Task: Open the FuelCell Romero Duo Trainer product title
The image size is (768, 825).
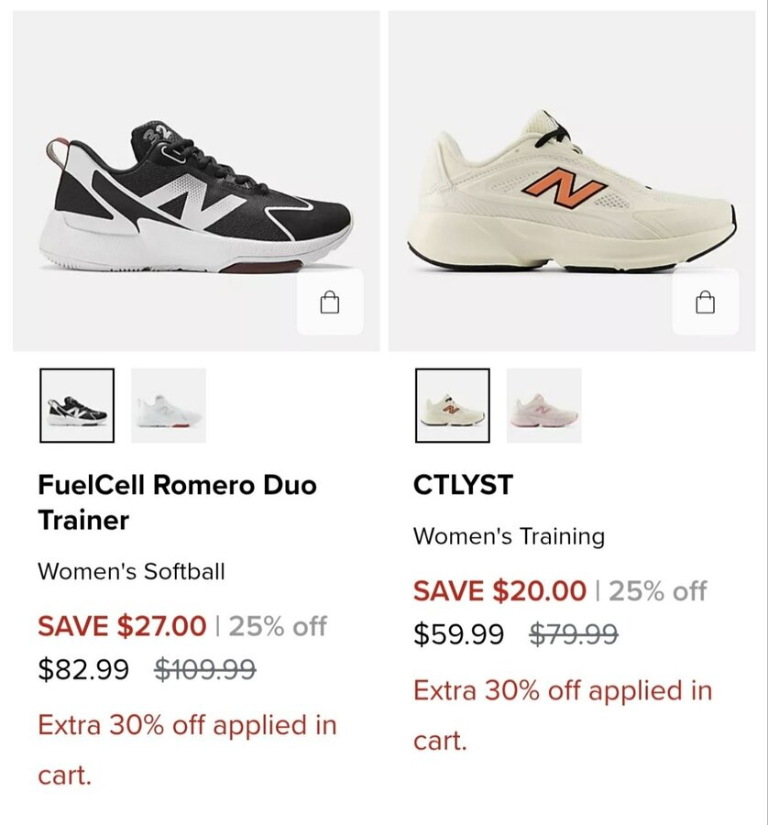Action: [177, 502]
